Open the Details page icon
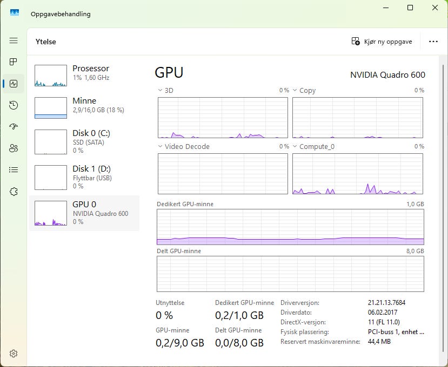The width and height of the screenshot is (448, 367). [x=14, y=170]
